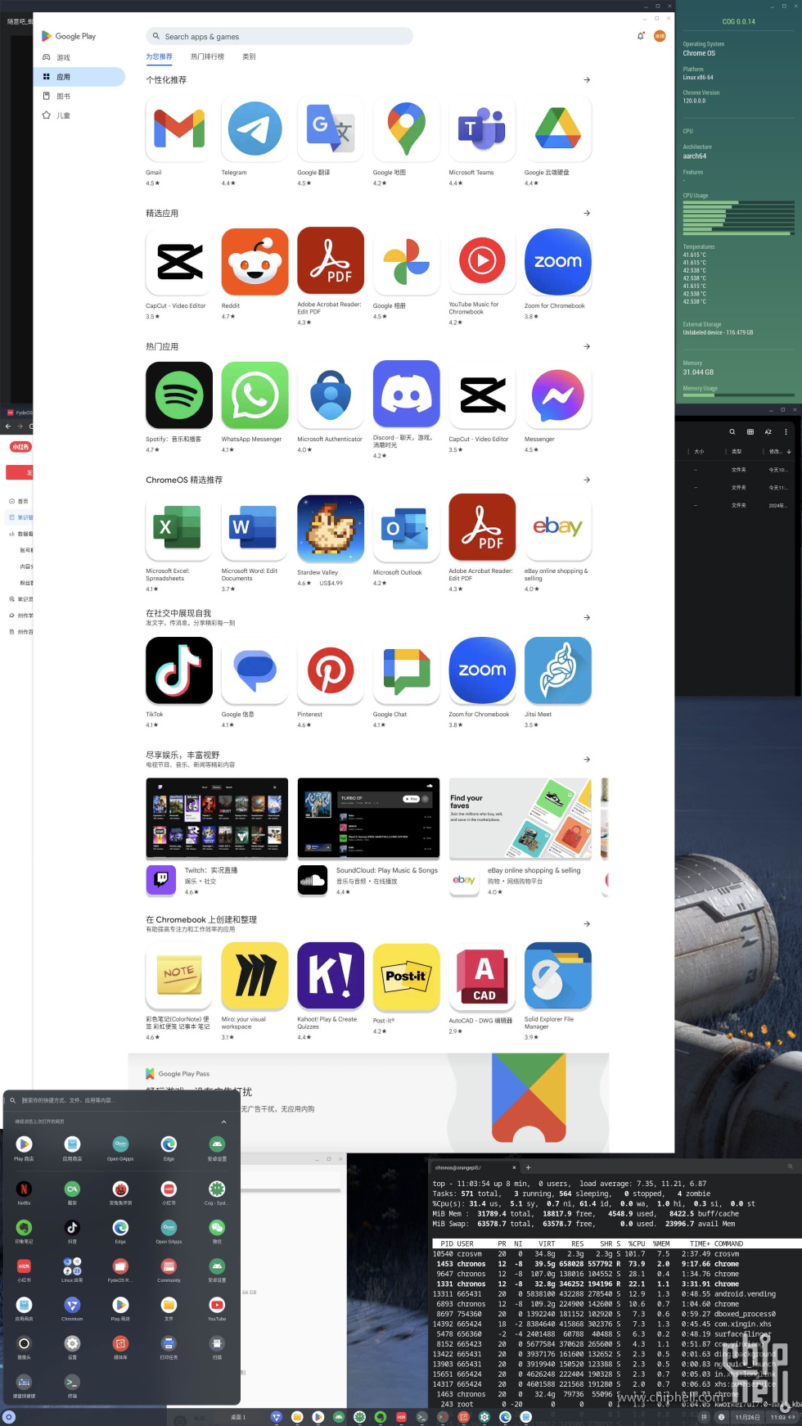Expand the 在社交中展现自我 section arrow

[587, 617]
